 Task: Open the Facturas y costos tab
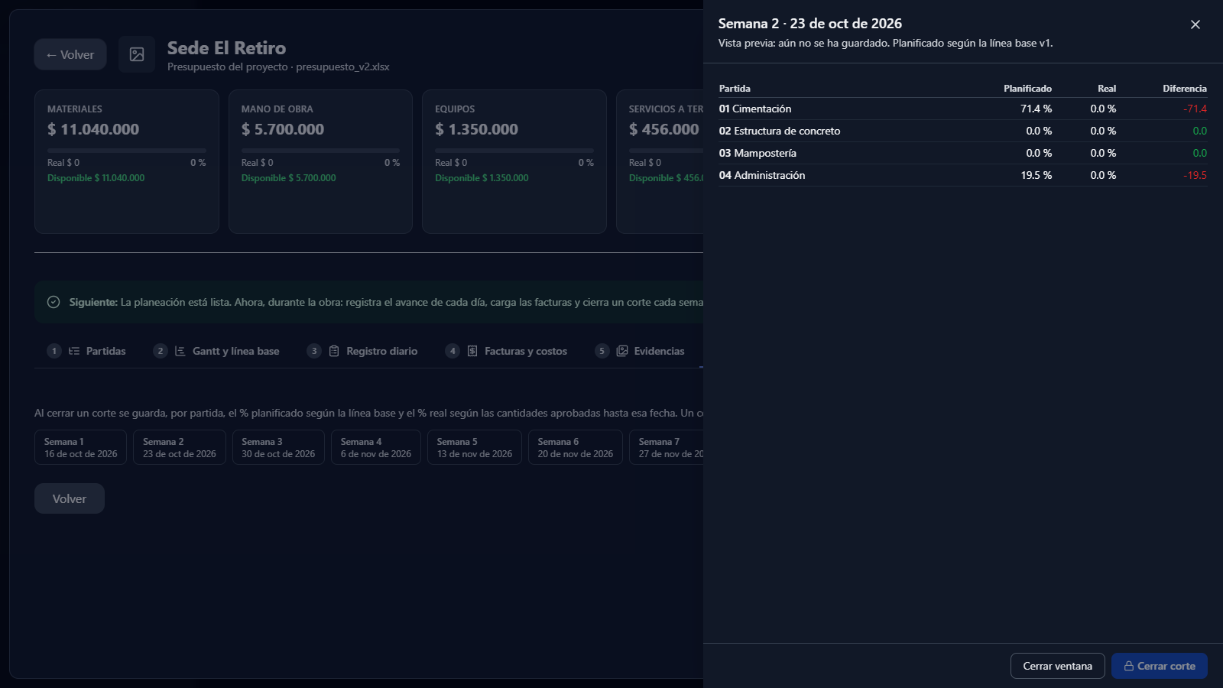click(506, 351)
